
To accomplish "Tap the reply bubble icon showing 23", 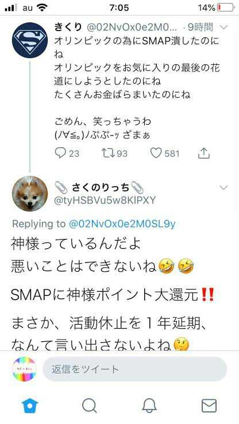I will point(60,153).
